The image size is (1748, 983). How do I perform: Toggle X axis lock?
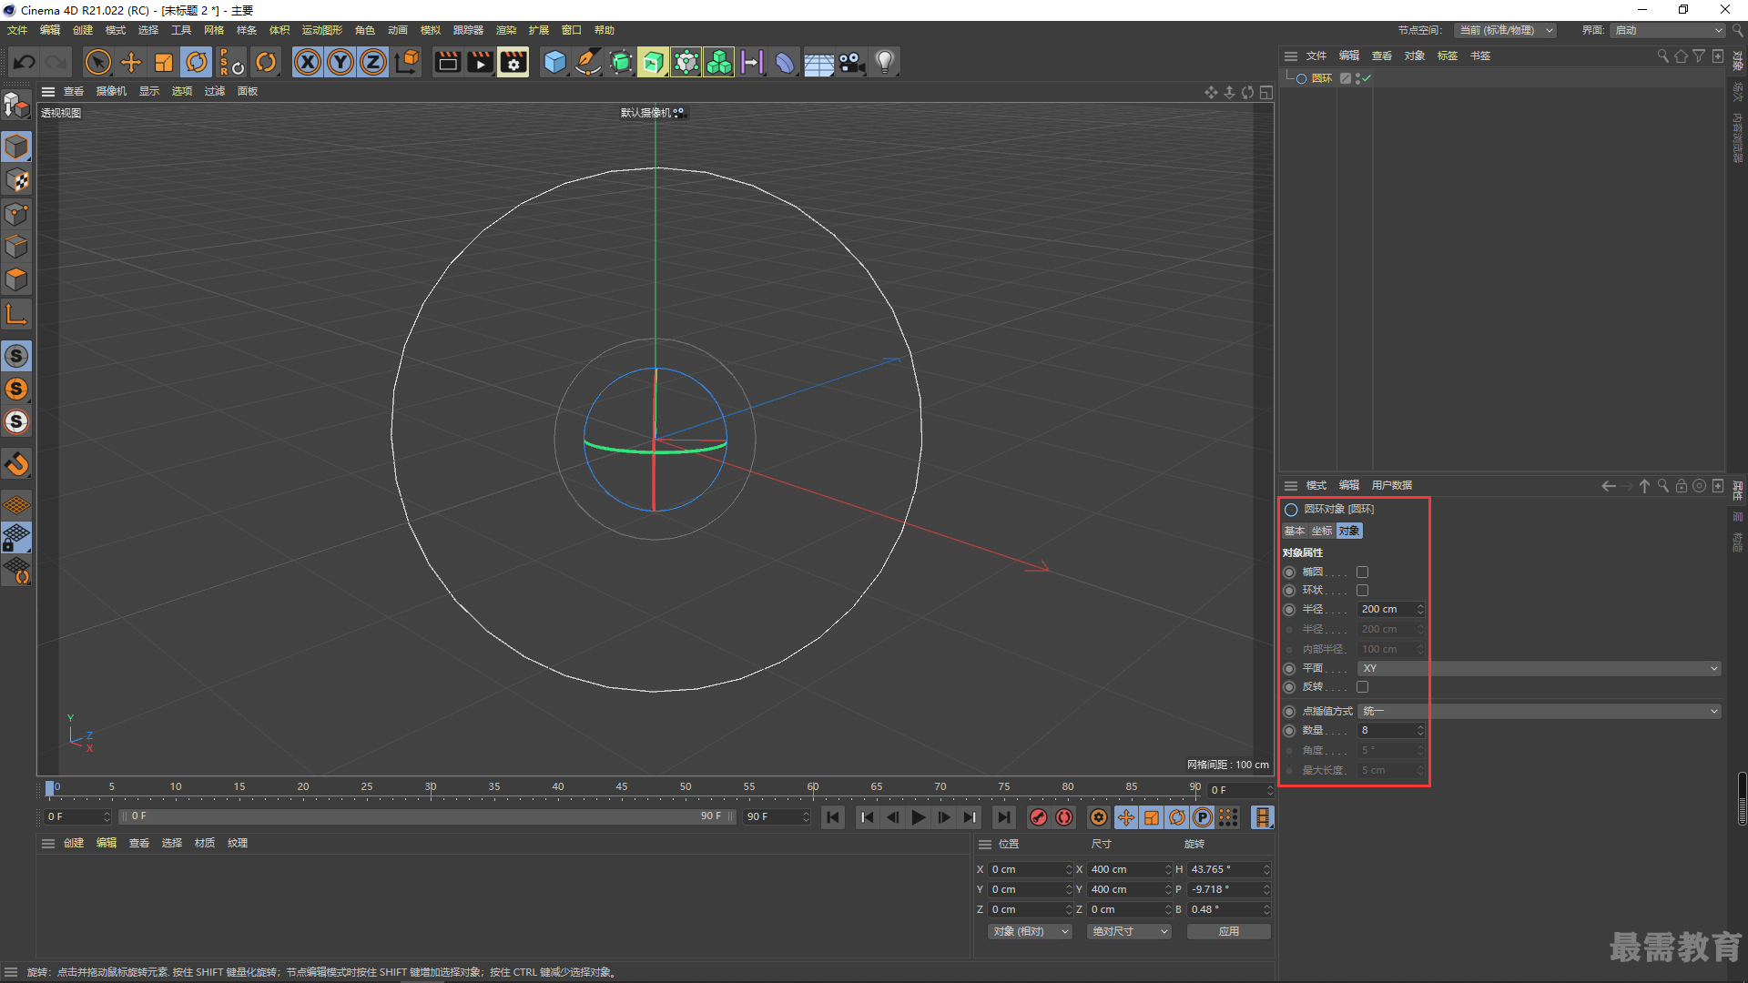coord(308,62)
